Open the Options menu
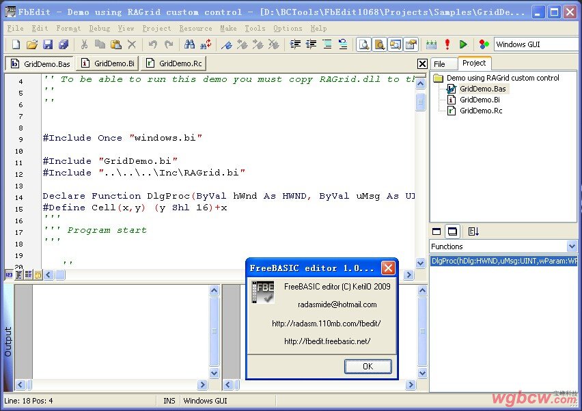The width and height of the screenshot is (582, 411). (288, 28)
